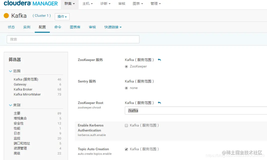Viewport: 267px width, 160px height.
Task: Click the Topic Auto Creation label
Action: click(93, 149)
